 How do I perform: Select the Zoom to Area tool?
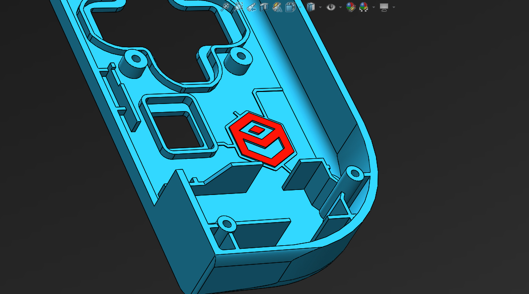point(238,7)
